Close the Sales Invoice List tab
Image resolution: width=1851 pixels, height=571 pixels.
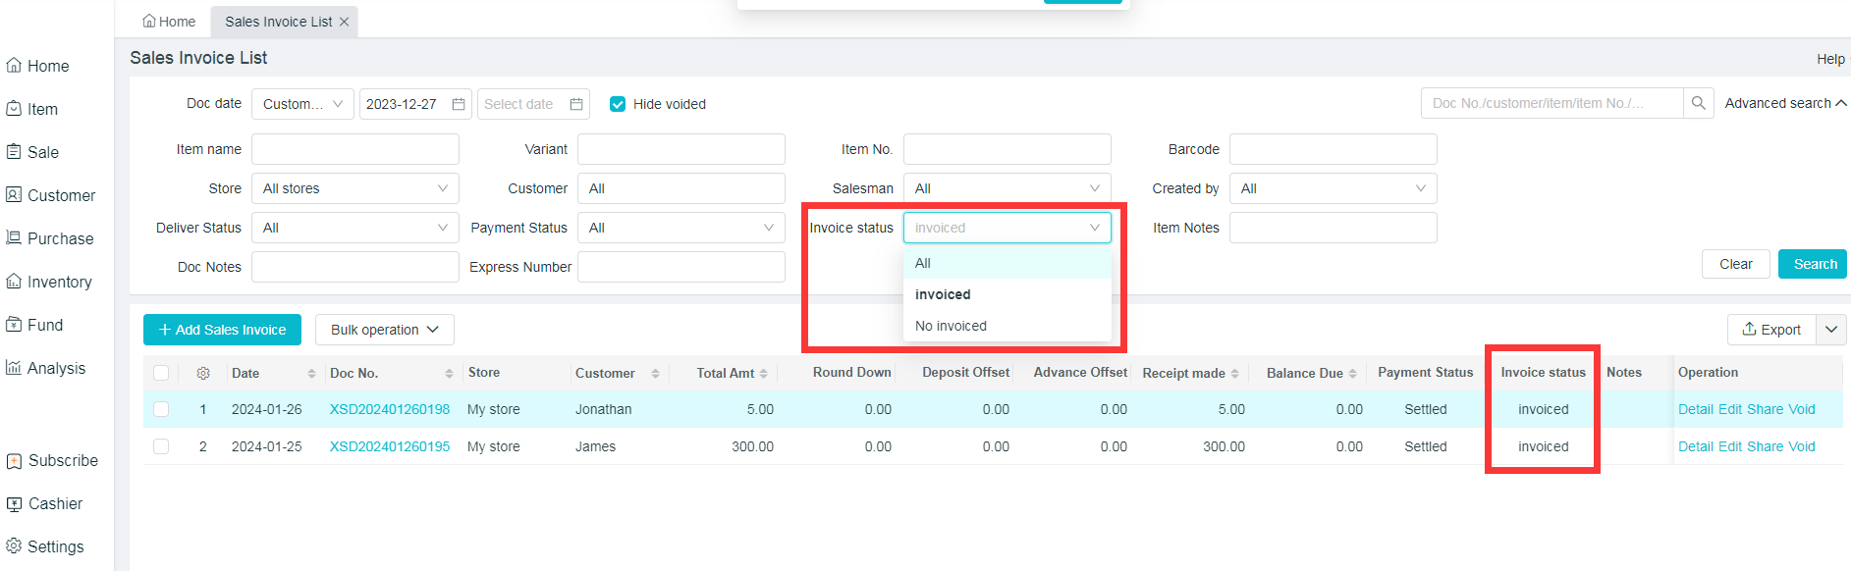click(344, 22)
